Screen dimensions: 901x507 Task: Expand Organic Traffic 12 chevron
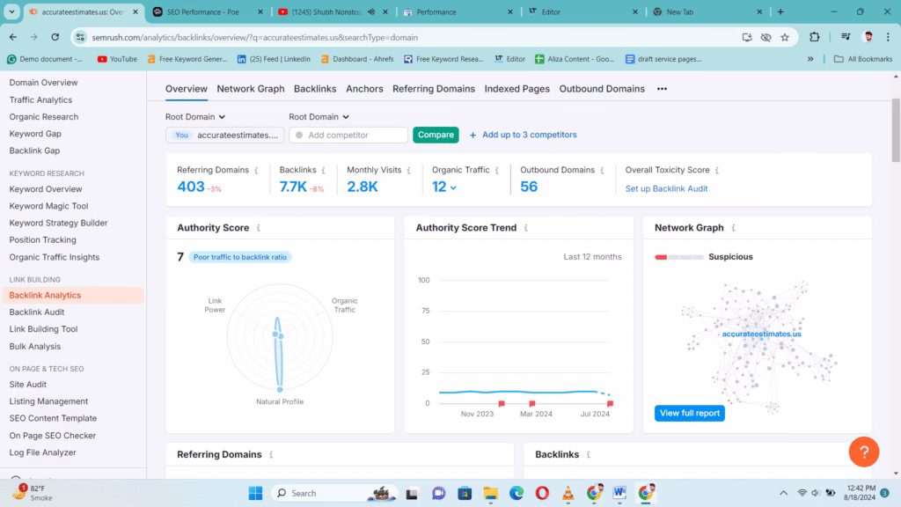[453, 187]
